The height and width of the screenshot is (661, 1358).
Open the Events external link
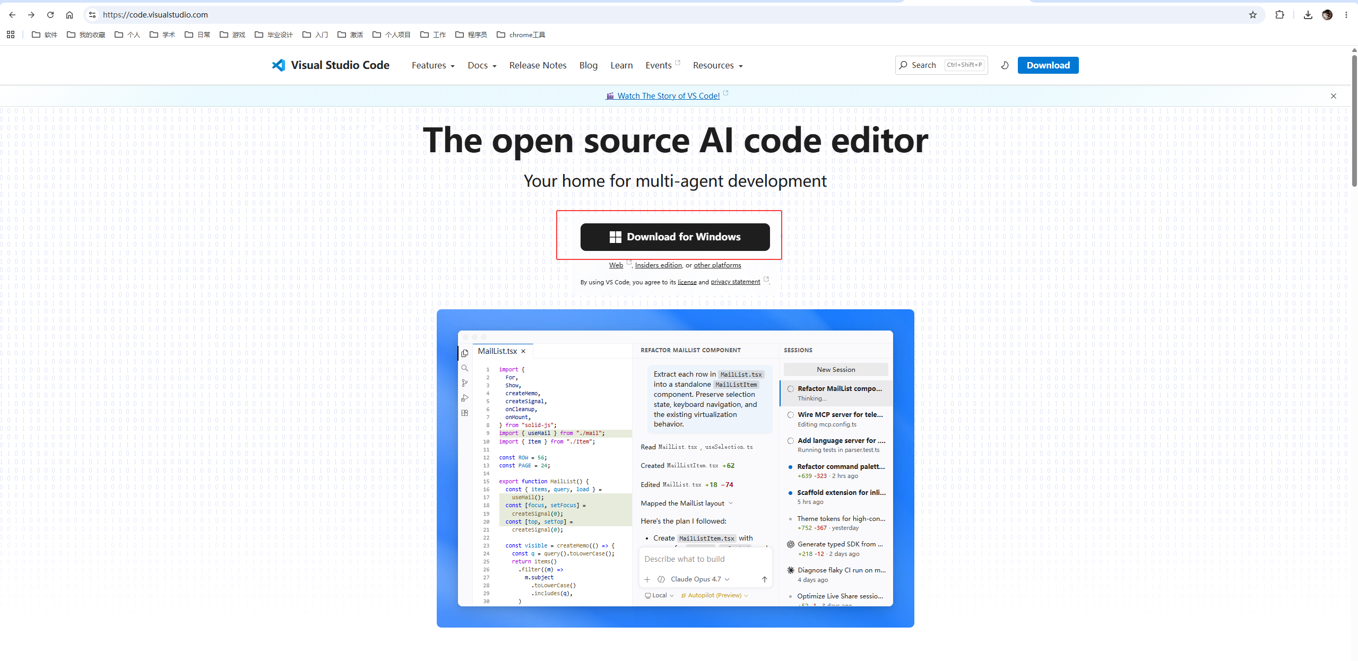pos(662,65)
